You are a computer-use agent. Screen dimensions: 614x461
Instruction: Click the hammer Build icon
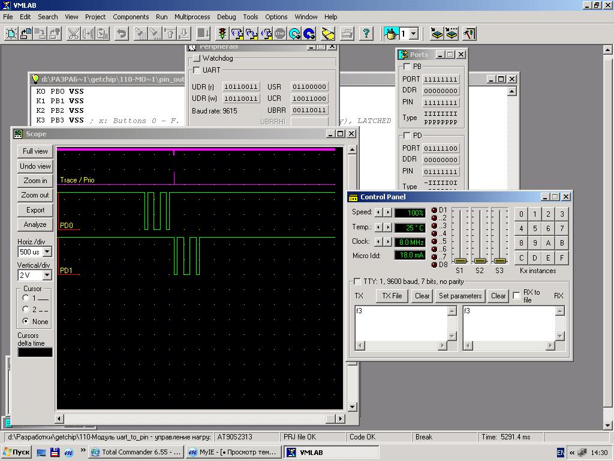pyautogui.click(x=469, y=34)
